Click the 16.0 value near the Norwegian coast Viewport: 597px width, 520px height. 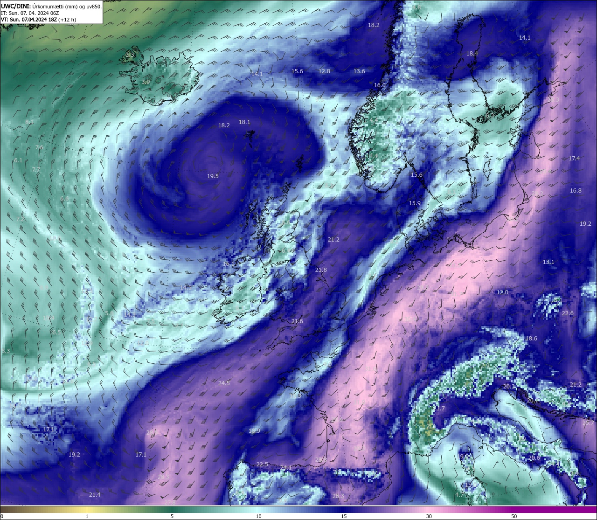pyautogui.click(x=380, y=85)
